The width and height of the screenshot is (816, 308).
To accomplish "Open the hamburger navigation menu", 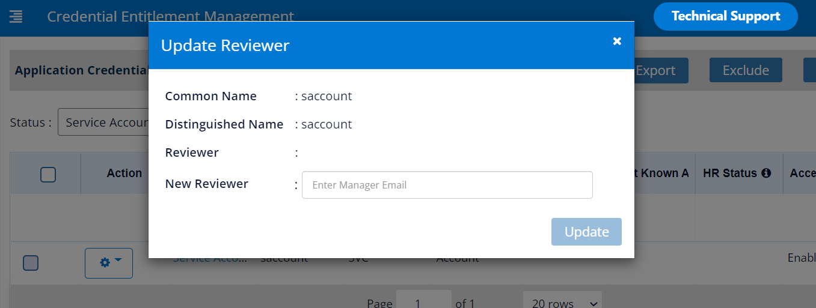I will [16, 16].
